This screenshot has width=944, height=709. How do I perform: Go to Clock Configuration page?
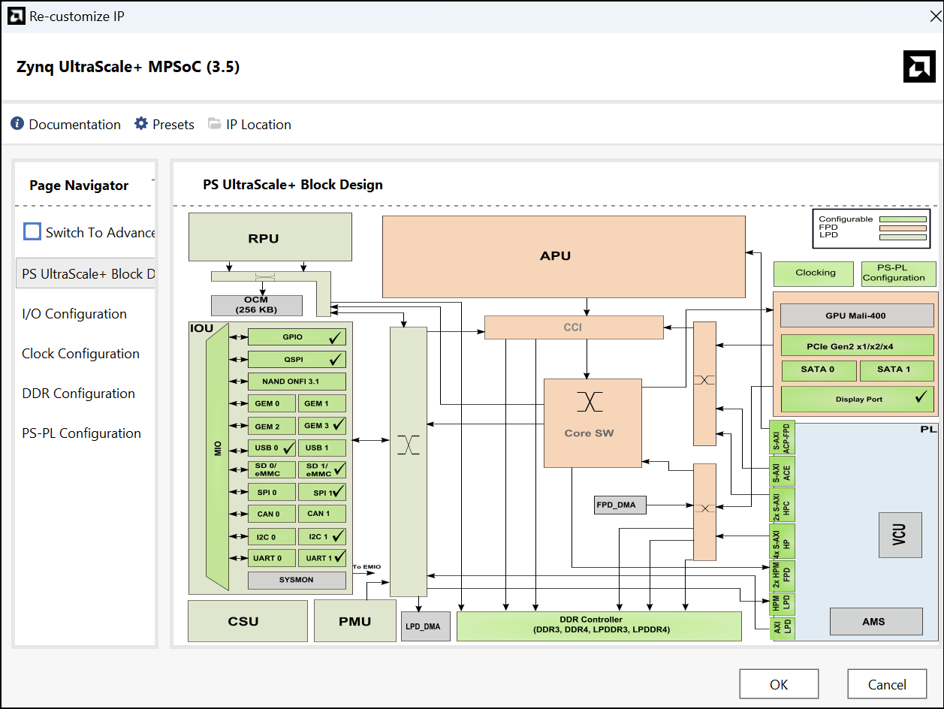(x=80, y=353)
